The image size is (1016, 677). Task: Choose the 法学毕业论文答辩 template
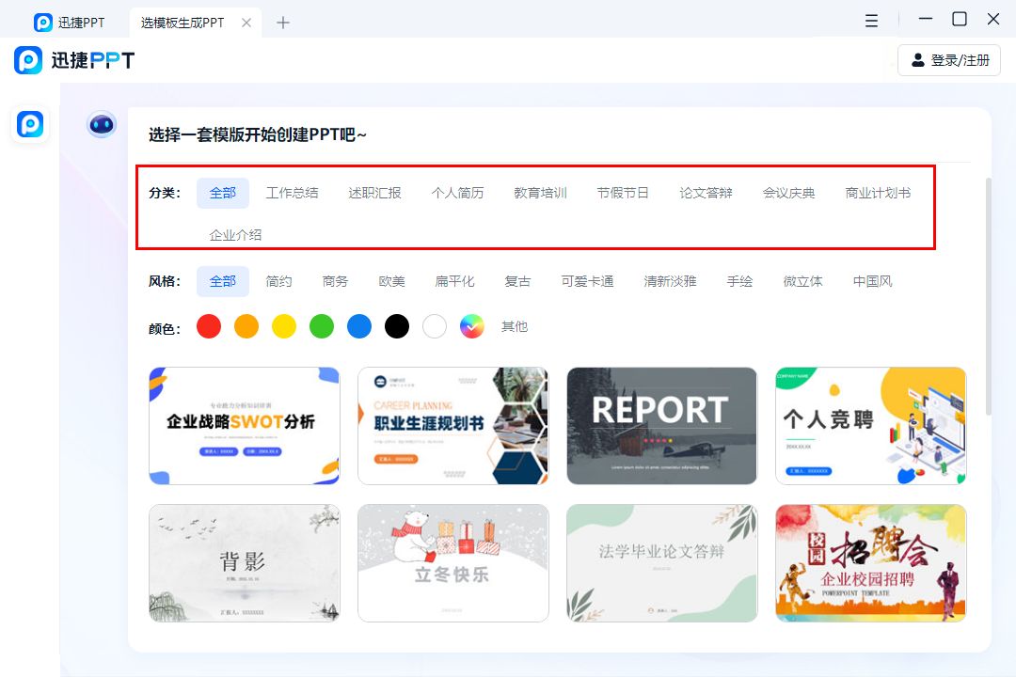[661, 563]
